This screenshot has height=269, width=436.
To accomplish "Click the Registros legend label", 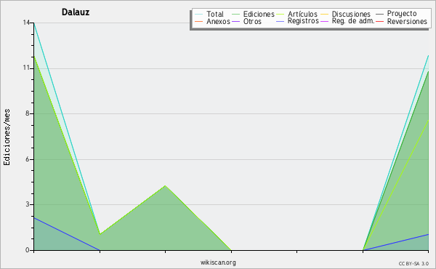I will click(x=303, y=21).
